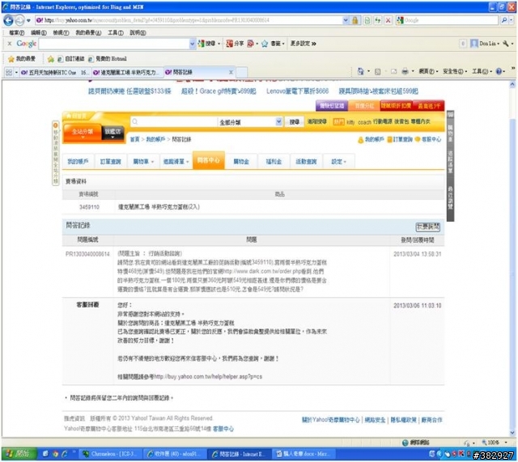Click the 免費的 Hotmail favorites link
Image resolution: width=518 pixels, height=462 pixels.
click(x=108, y=59)
